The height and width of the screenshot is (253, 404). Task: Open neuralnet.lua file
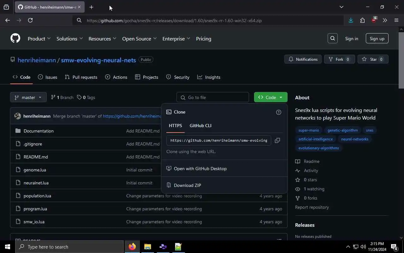[x=36, y=183]
